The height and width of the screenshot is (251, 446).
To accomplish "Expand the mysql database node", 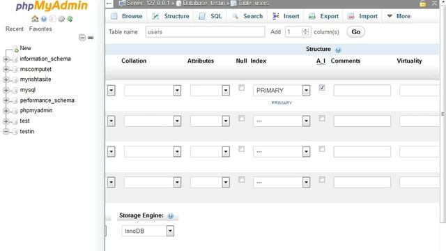I will point(6,90).
